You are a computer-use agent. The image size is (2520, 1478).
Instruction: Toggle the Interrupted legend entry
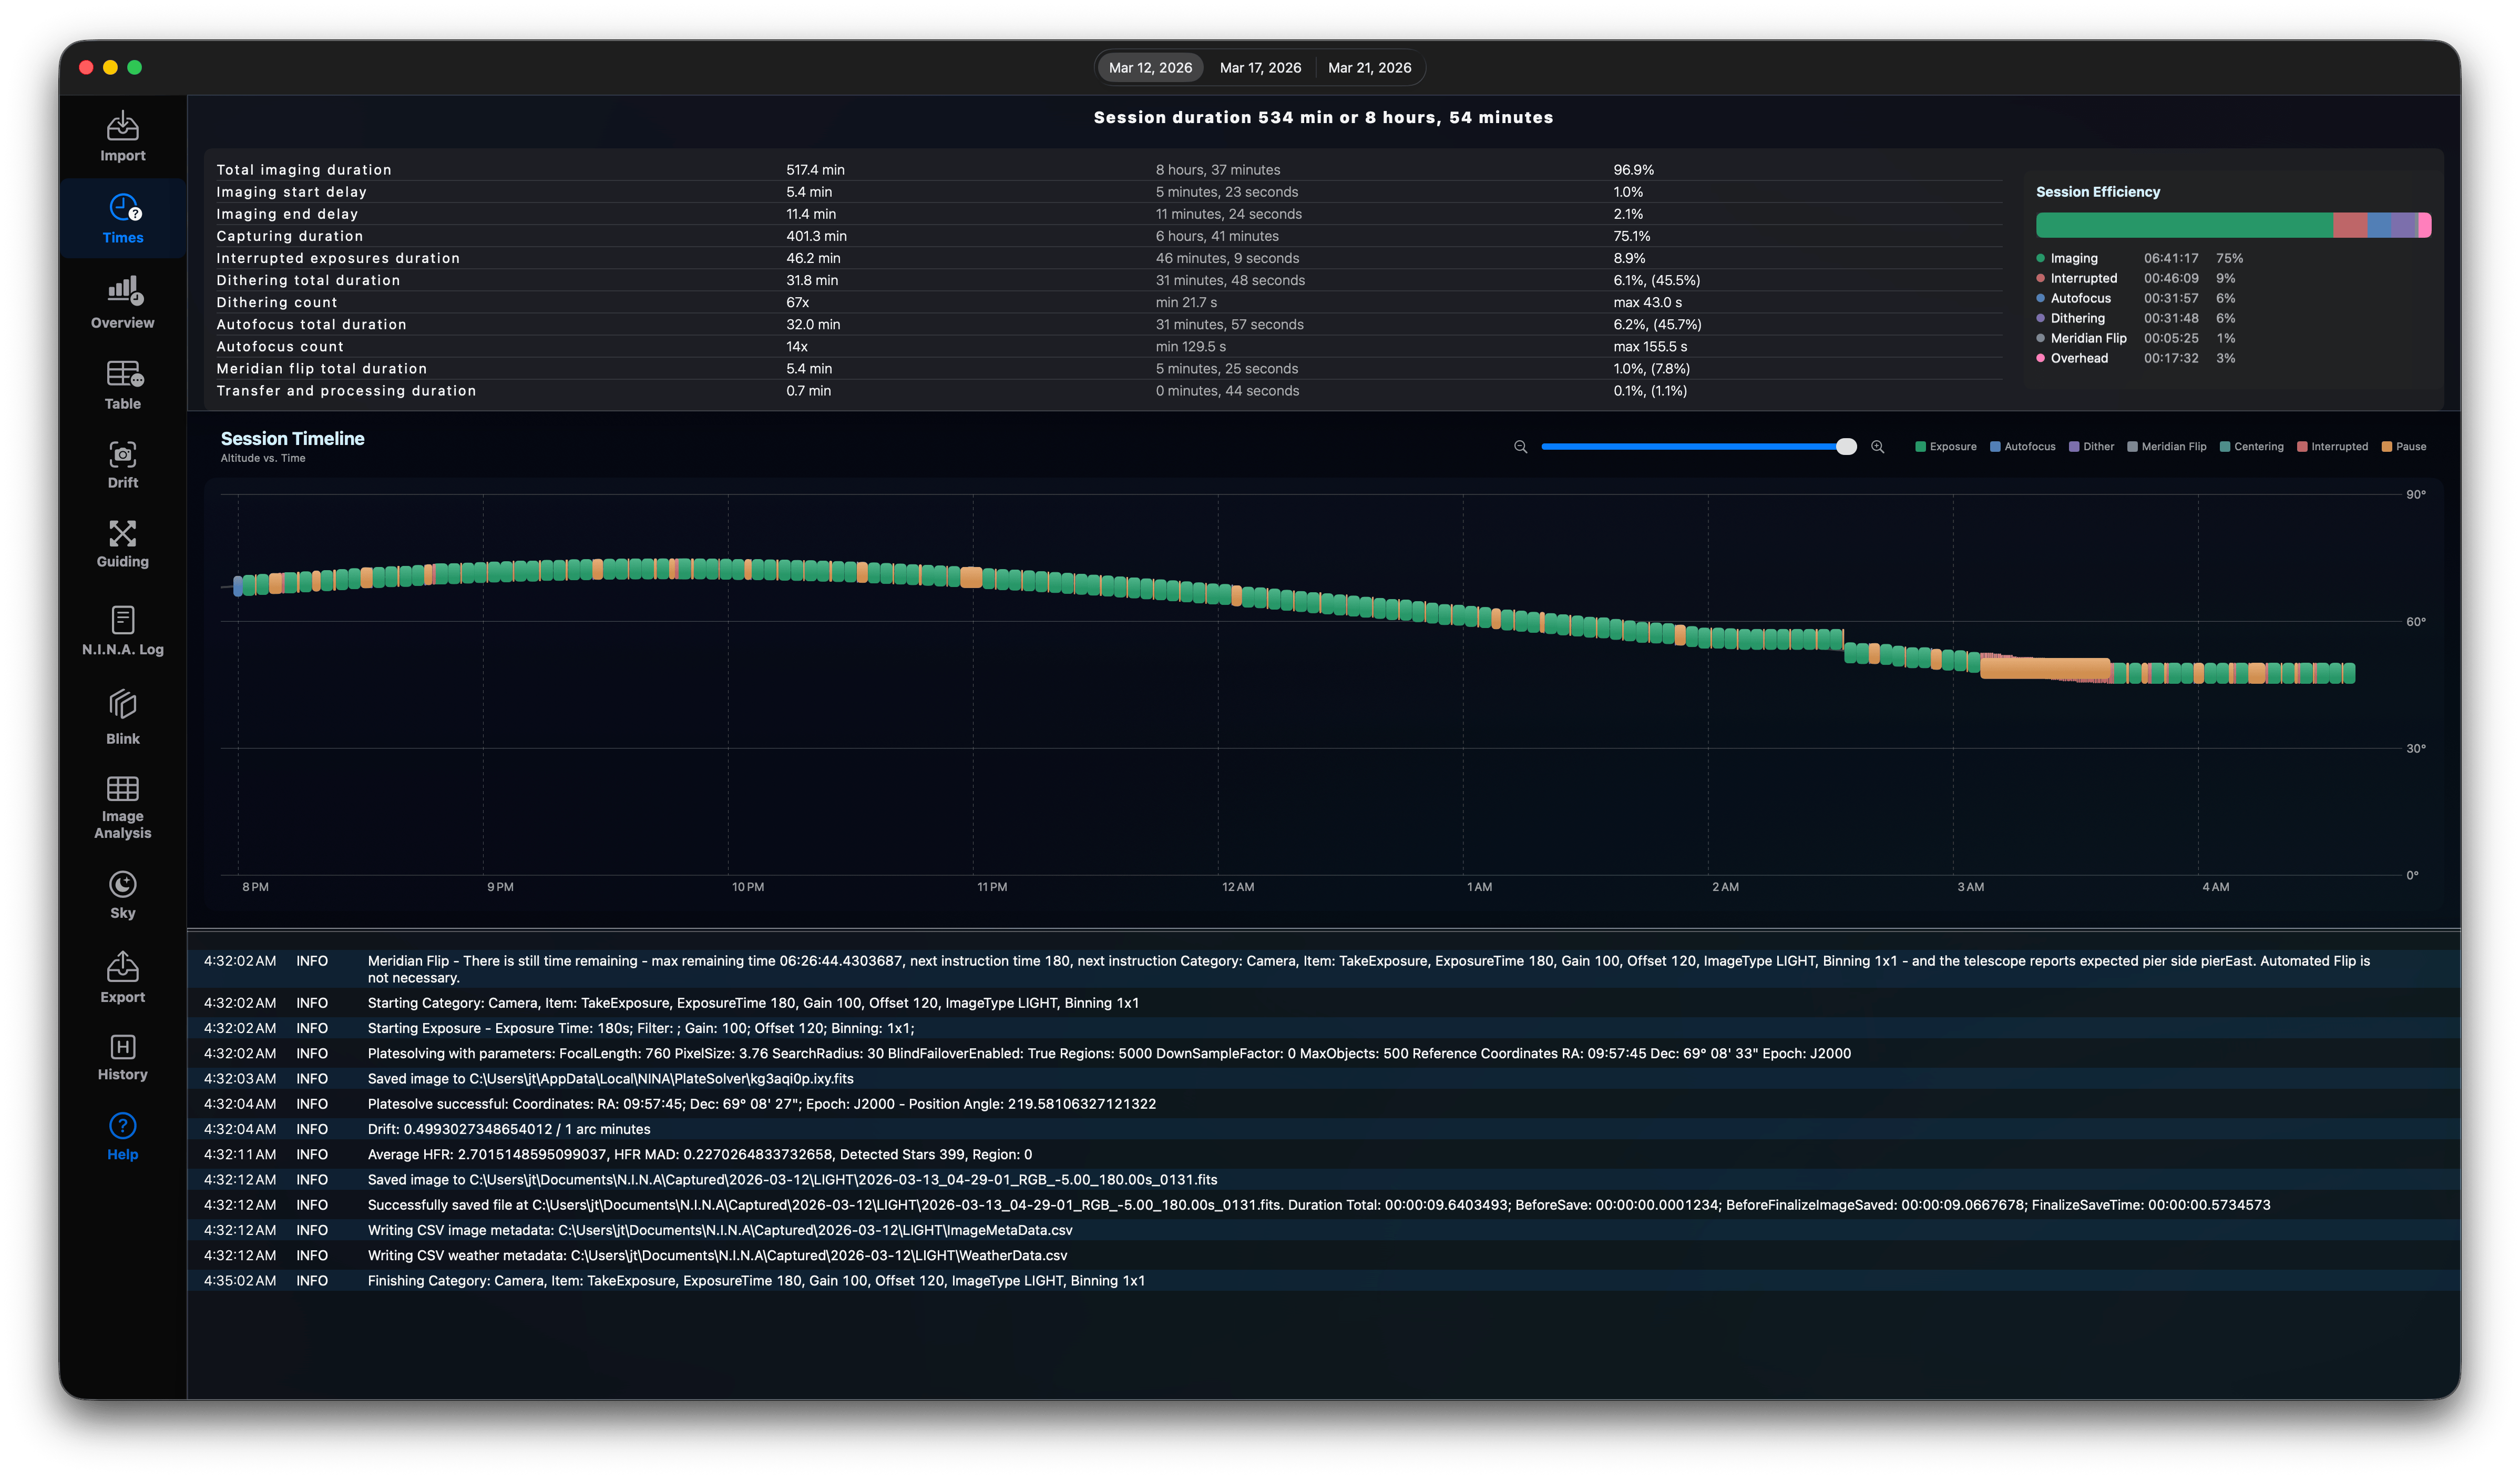(x=2332, y=447)
